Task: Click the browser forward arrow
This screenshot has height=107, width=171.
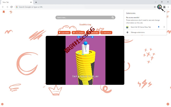Action: click(x=7, y=7)
